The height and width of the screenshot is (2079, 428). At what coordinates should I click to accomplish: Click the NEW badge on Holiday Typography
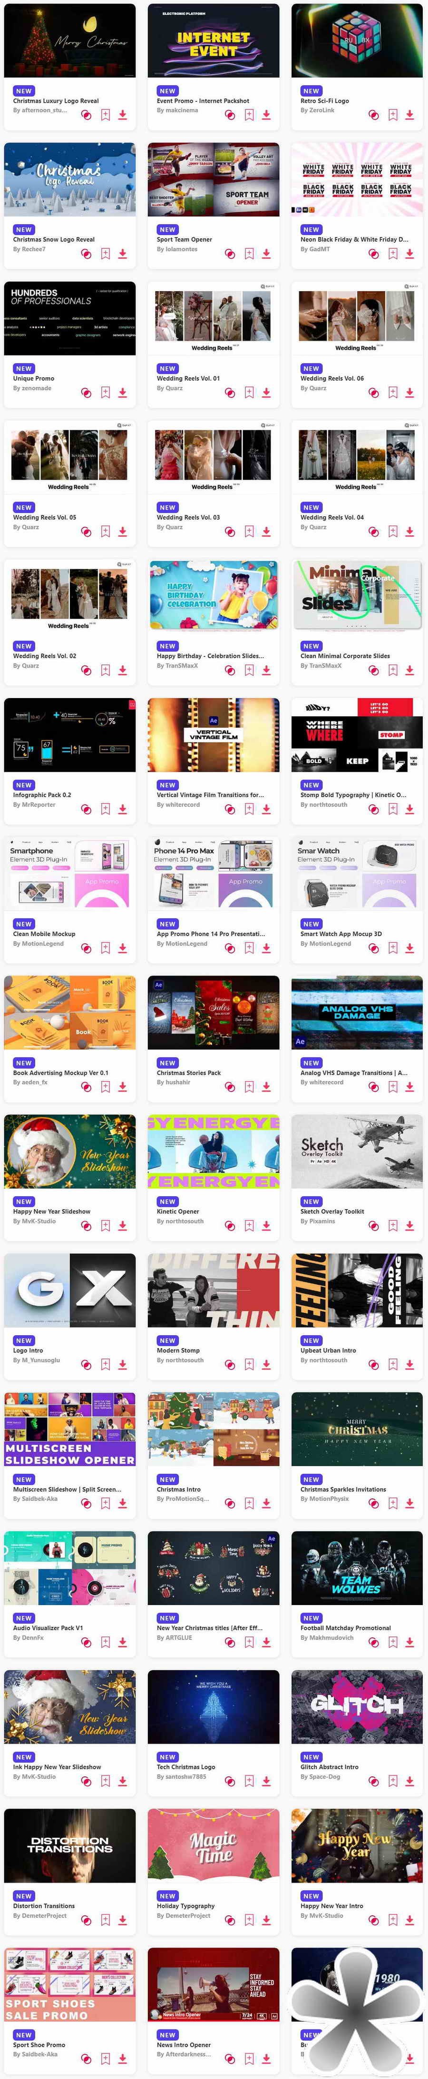(168, 1896)
